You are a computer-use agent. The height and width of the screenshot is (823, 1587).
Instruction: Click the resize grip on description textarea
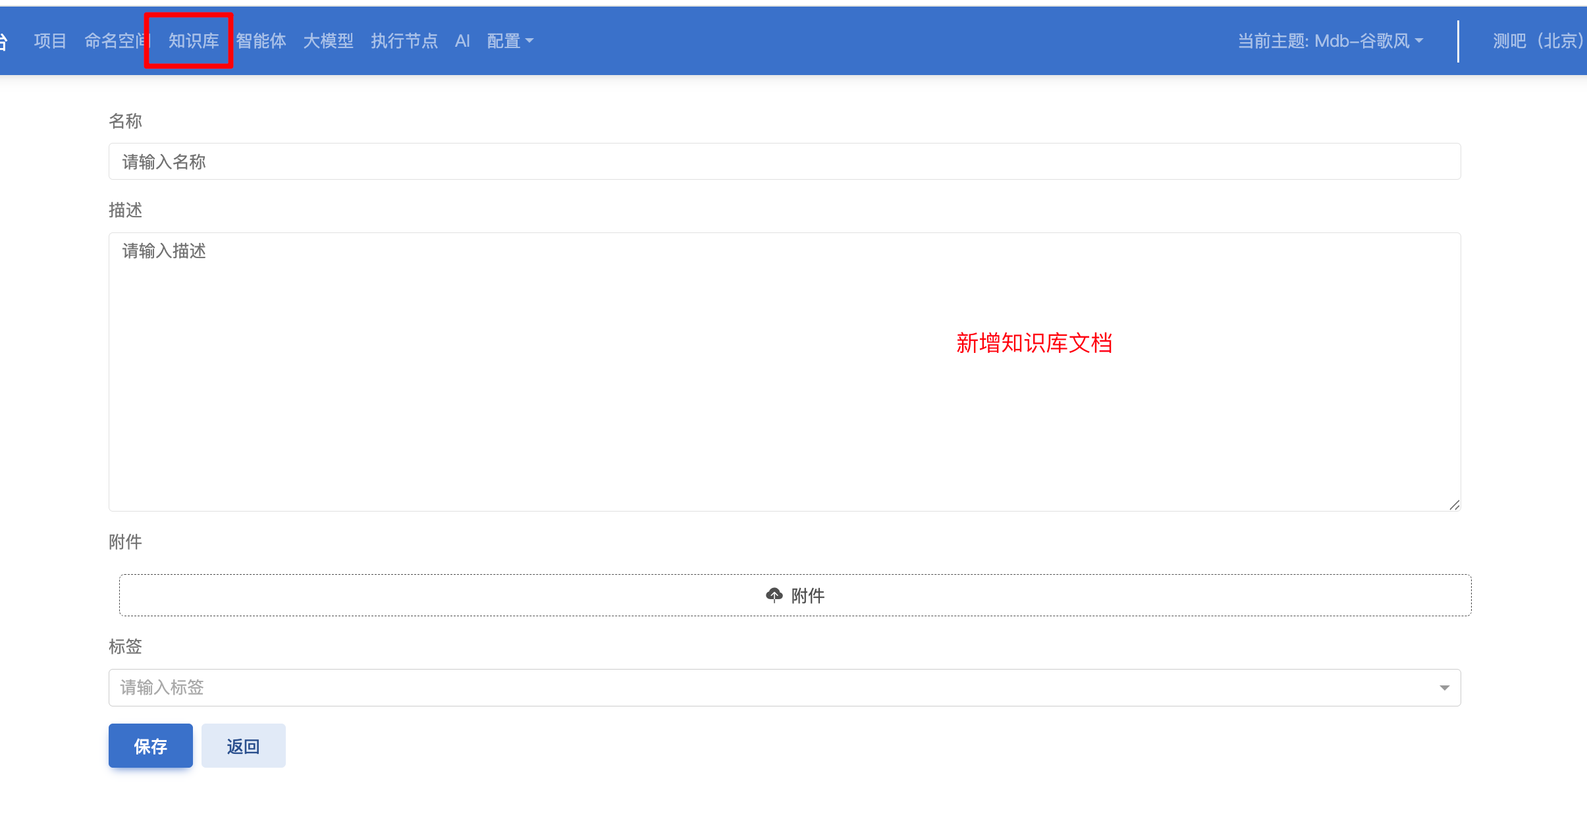(1455, 505)
